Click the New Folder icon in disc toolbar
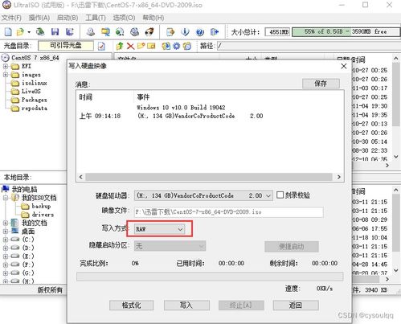The height and width of the screenshot is (324, 401). 141,46
